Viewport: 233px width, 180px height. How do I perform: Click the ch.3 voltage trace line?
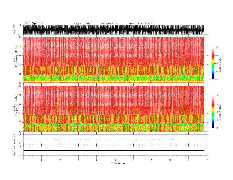tap(113, 139)
